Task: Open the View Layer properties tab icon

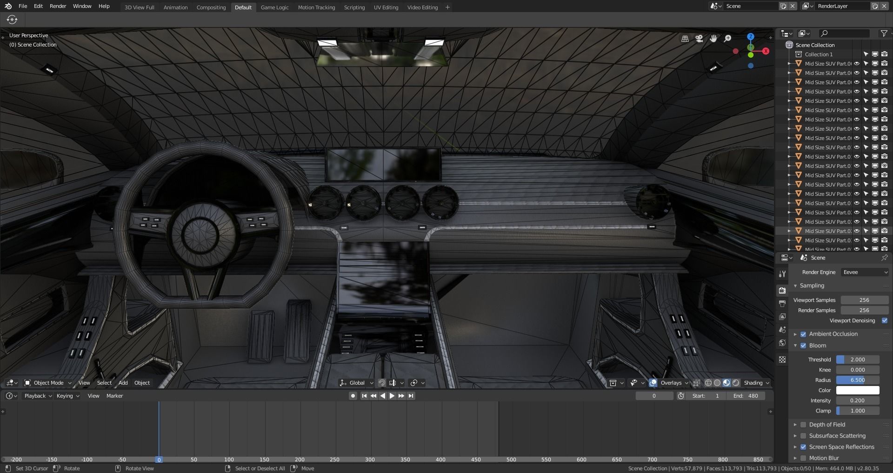Action: tap(782, 317)
